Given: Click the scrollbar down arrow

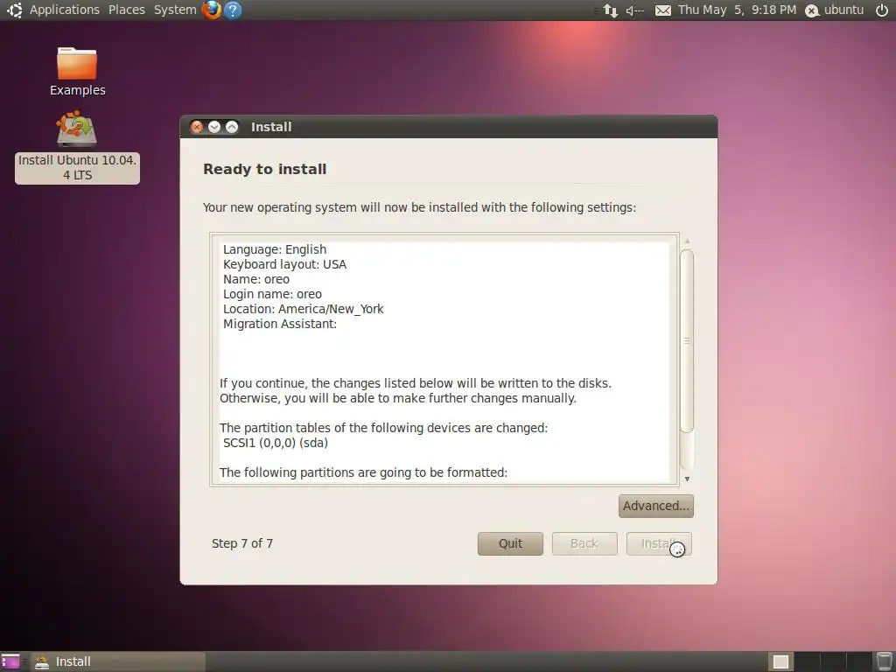Looking at the screenshot, I should (x=687, y=479).
